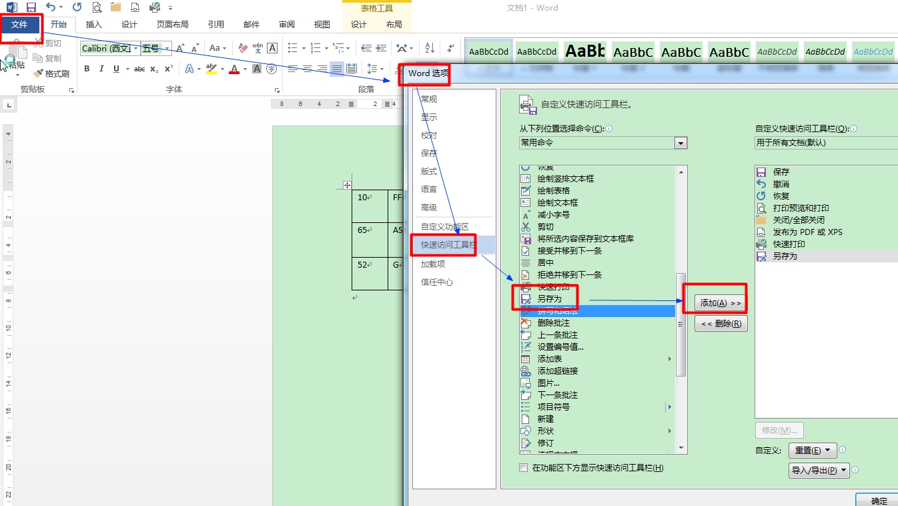The image size is (898, 506).
Task: Click the Increase Indent icon
Action: [x=381, y=48]
